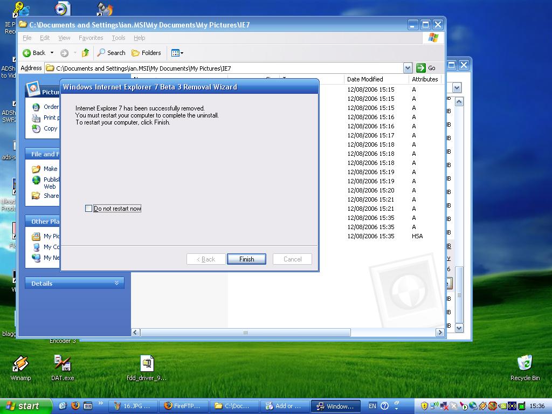Launch Firefox from the Quick Launch bar

point(75,406)
